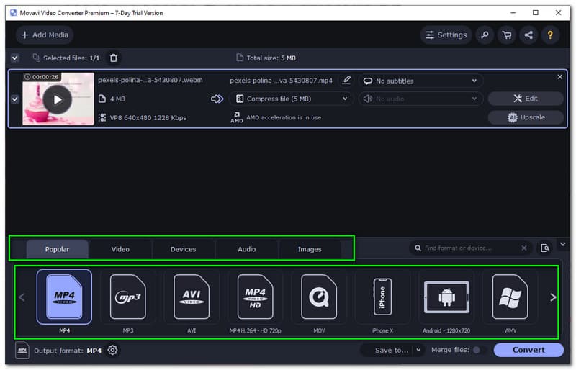Click the Edit button

tap(526, 99)
